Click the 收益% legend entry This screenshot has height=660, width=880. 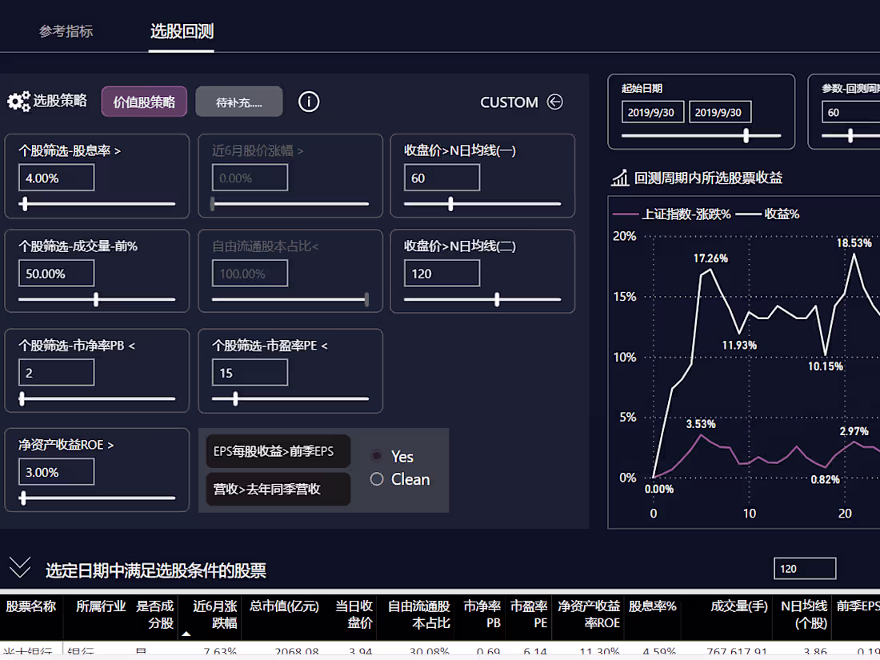pyautogui.click(x=768, y=214)
